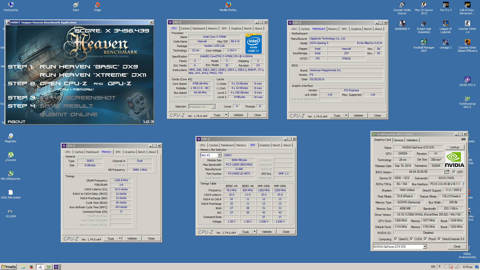Open Counter-Strike 1.6 desktop shortcut
The image size is (480, 270).
(x=467, y=27)
